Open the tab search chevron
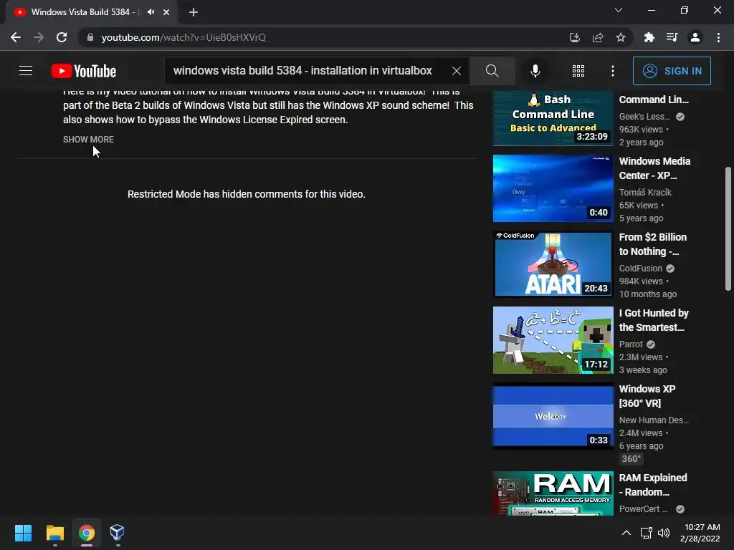The height and width of the screenshot is (550, 734). 619,10
